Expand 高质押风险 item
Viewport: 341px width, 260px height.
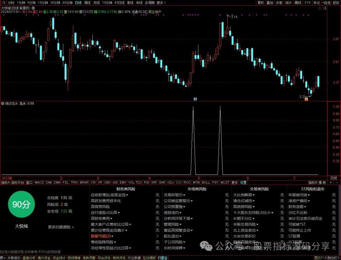click(x=244, y=207)
